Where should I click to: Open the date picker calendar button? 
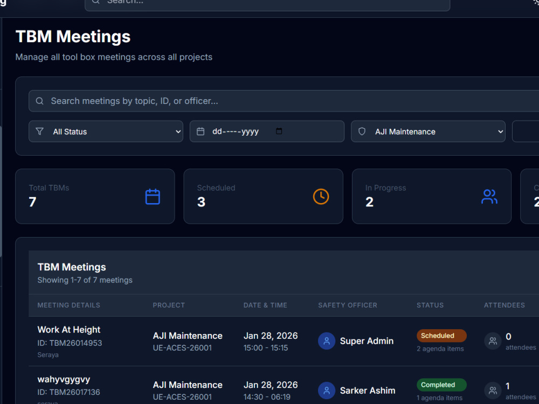[279, 131]
